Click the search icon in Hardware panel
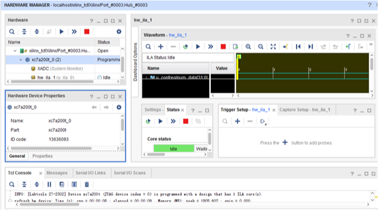 12,31
